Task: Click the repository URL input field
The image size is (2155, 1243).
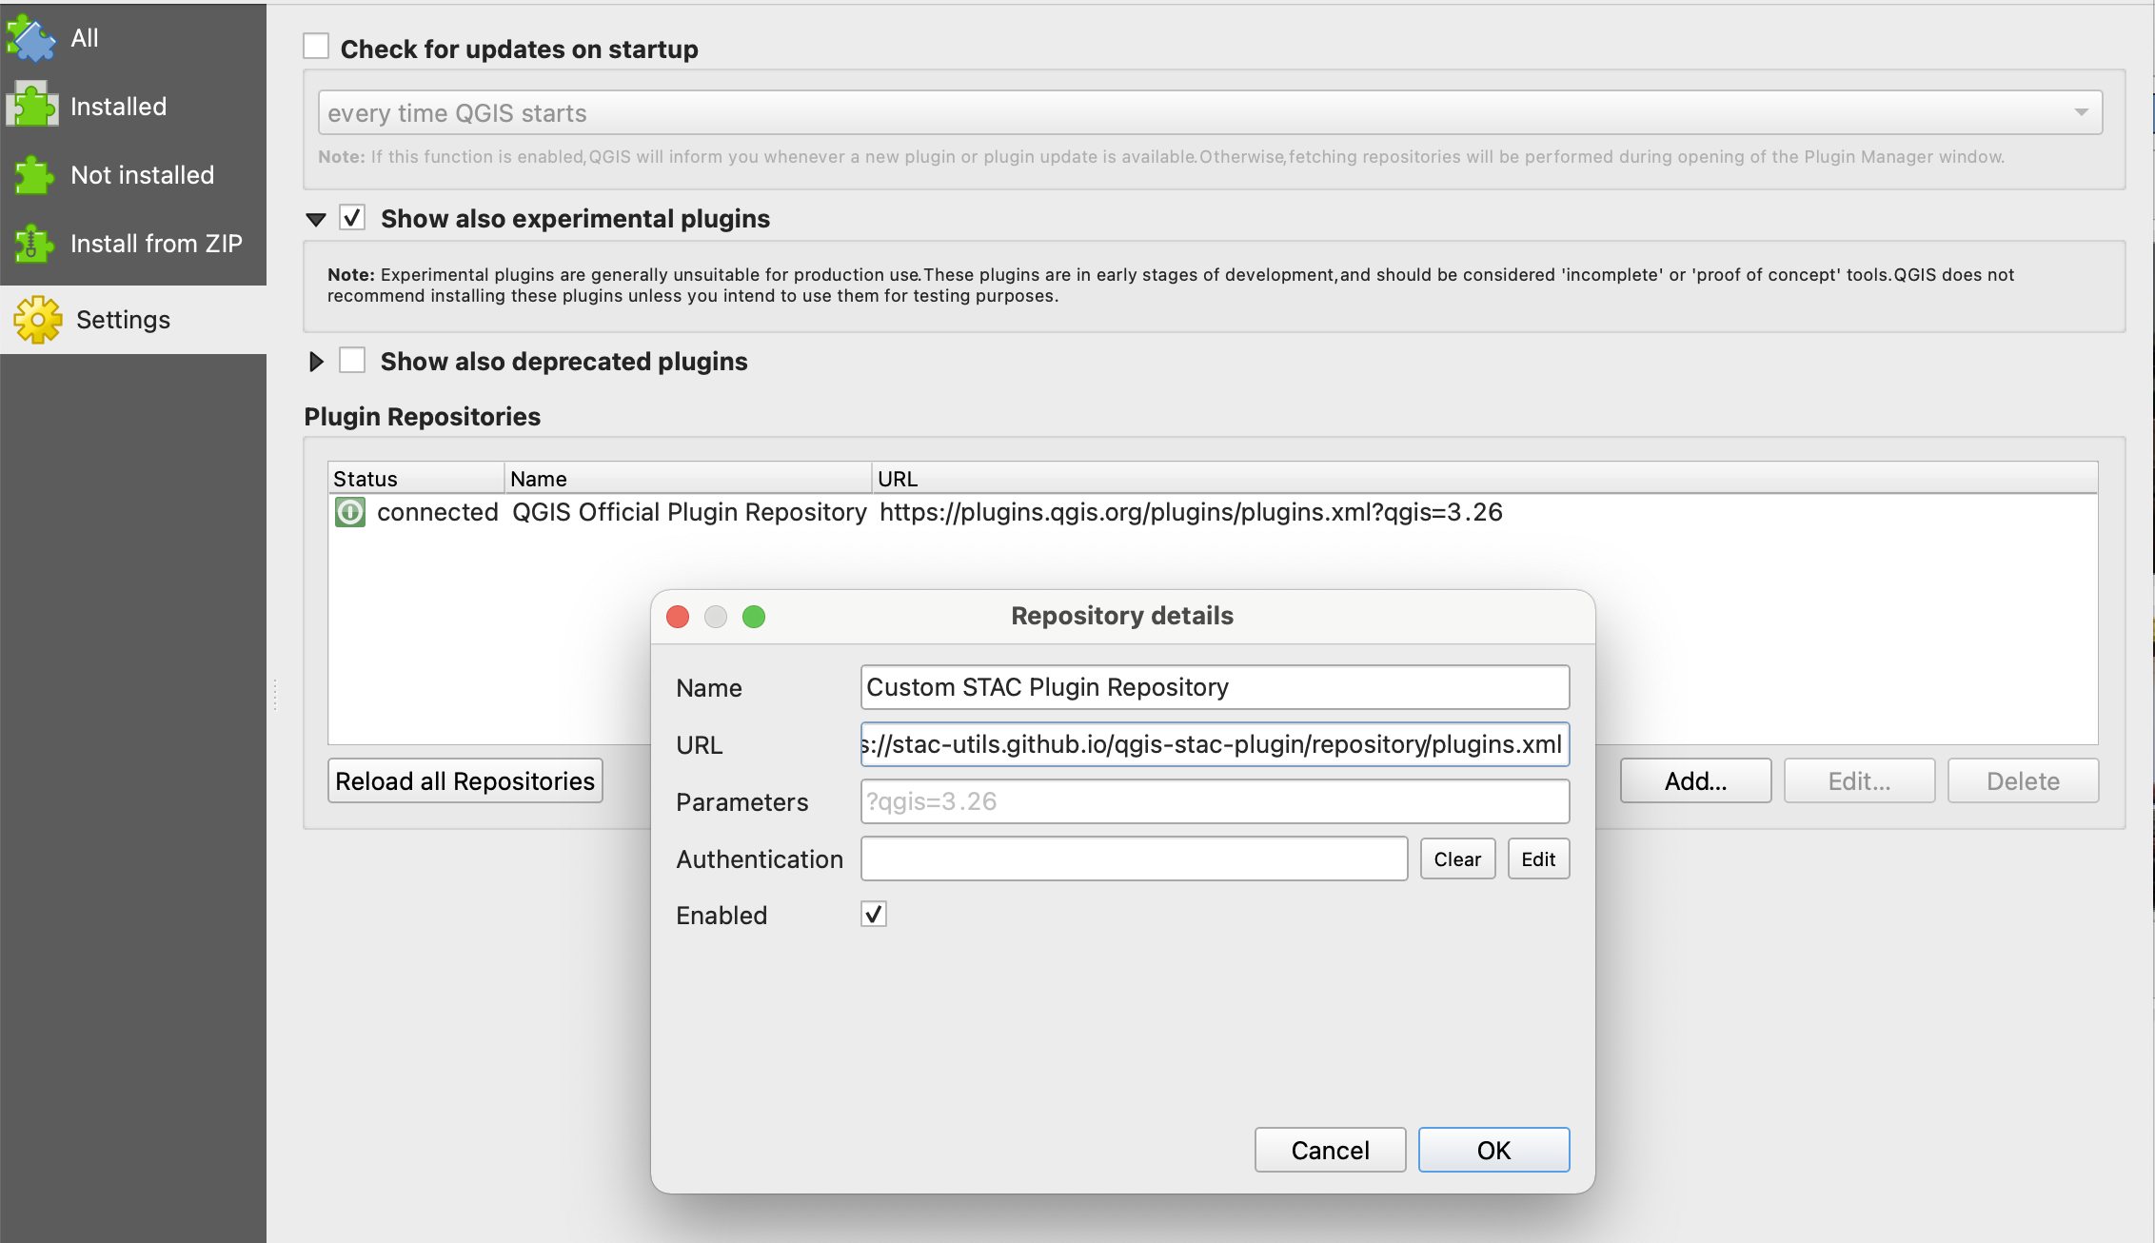Action: (x=1215, y=744)
